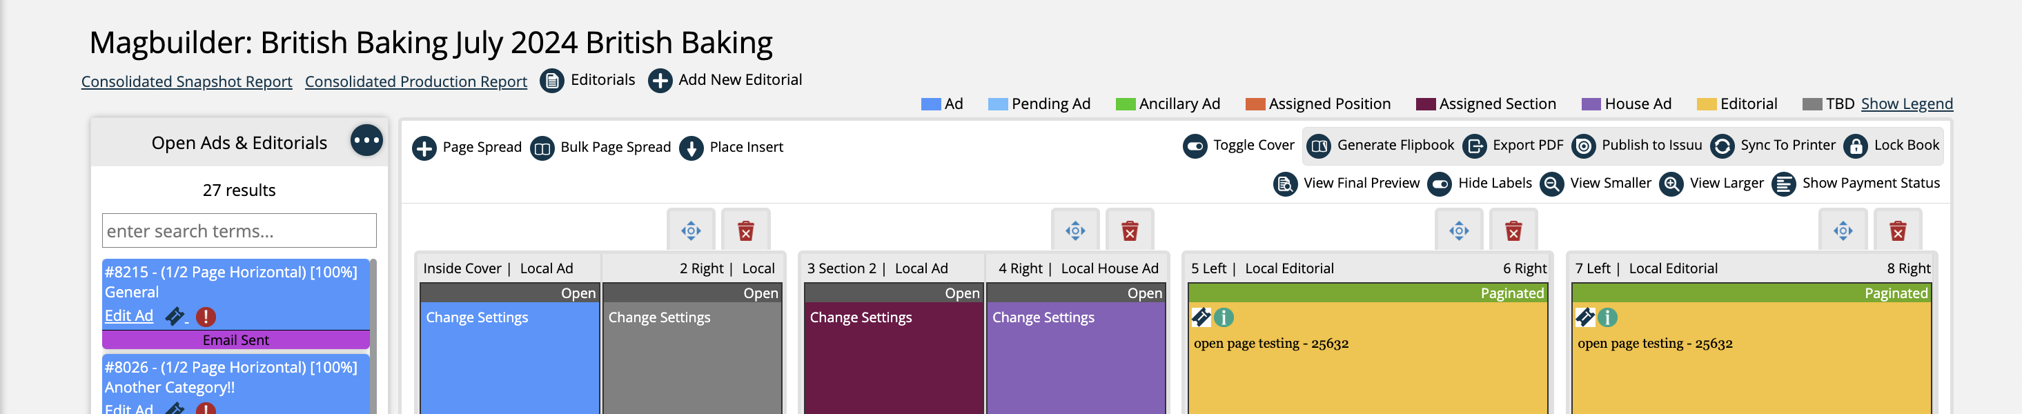Change Settings on the 3 Section 2 page
This screenshot has width=2022, height=414.
pyautogui.click(x=861, y=317)
